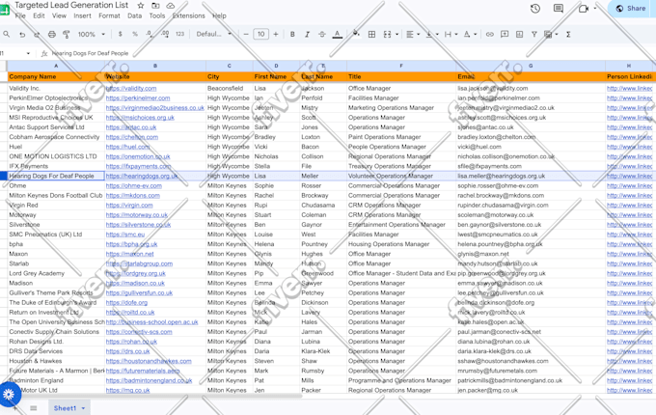This screenshot has height=415, width=656.
Task: Open the zoom 100% dropdown
Action: click(92, 35)
